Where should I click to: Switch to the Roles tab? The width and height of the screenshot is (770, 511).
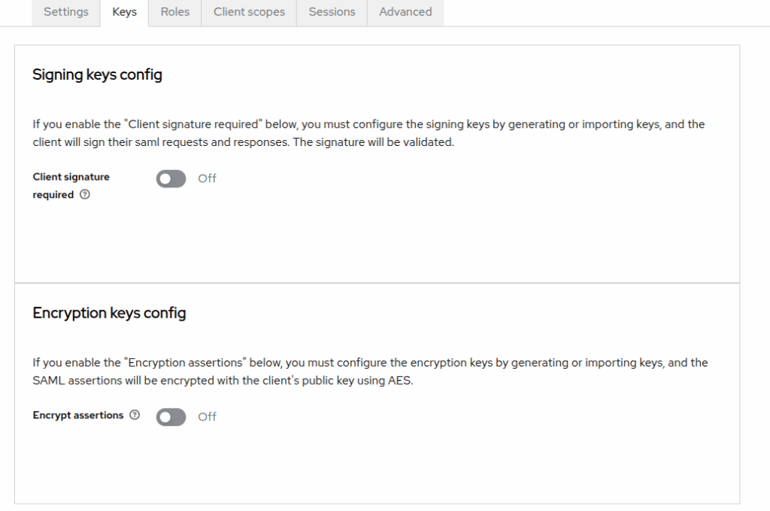174,12
